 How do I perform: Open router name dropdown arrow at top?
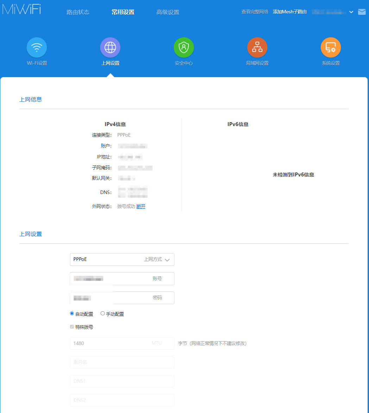coord(351,12)
